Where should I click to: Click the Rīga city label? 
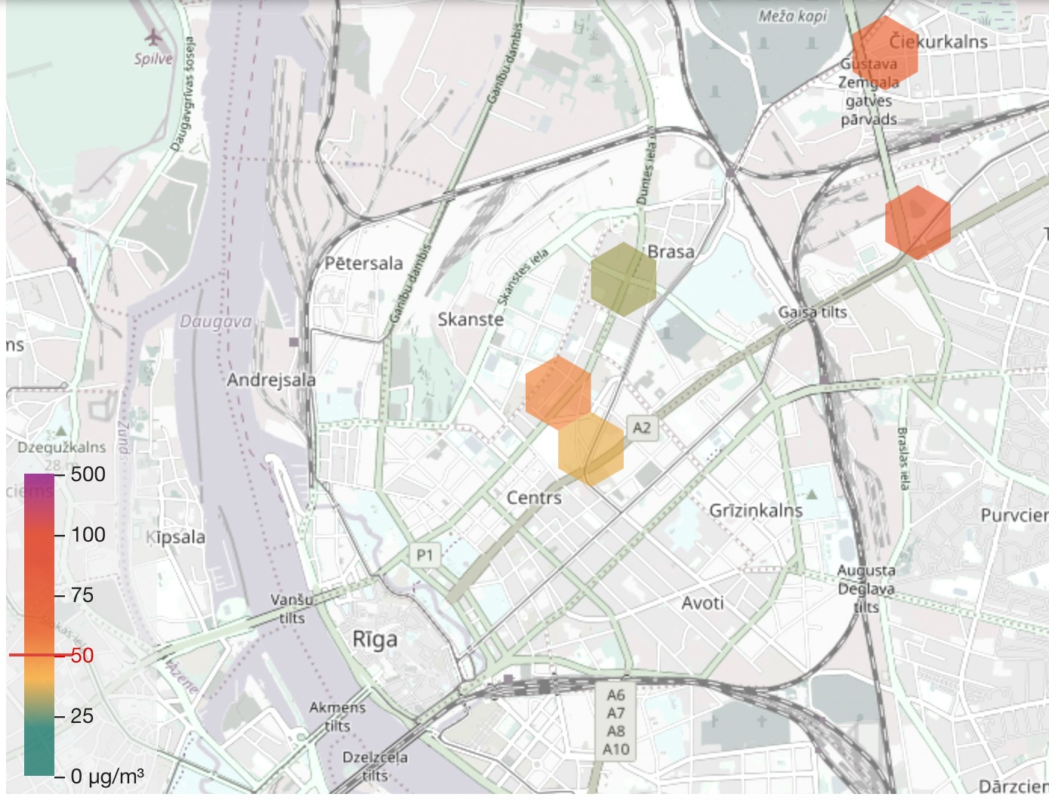pyautogui.click(x=375, y=641)
